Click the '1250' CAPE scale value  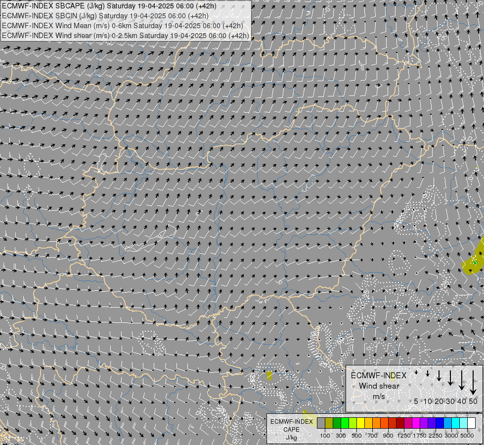coord(404,436)
